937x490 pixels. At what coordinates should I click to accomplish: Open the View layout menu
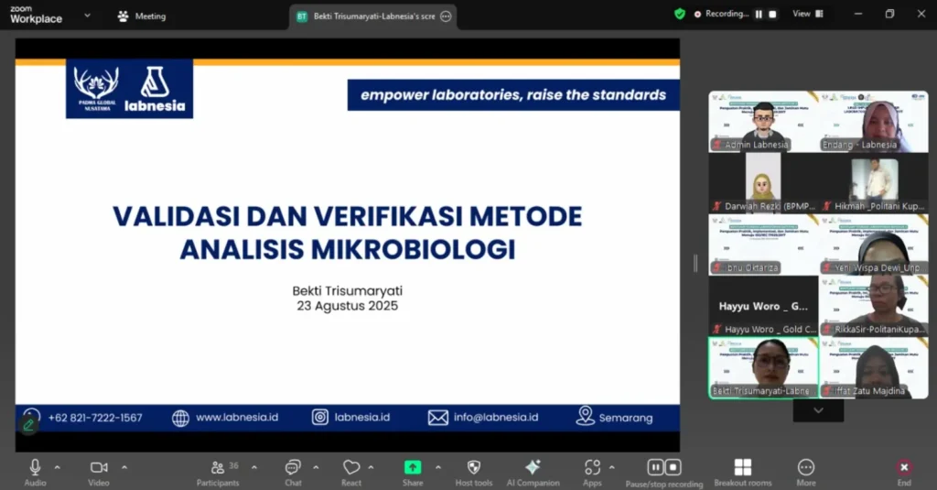(x=808, y=14)
